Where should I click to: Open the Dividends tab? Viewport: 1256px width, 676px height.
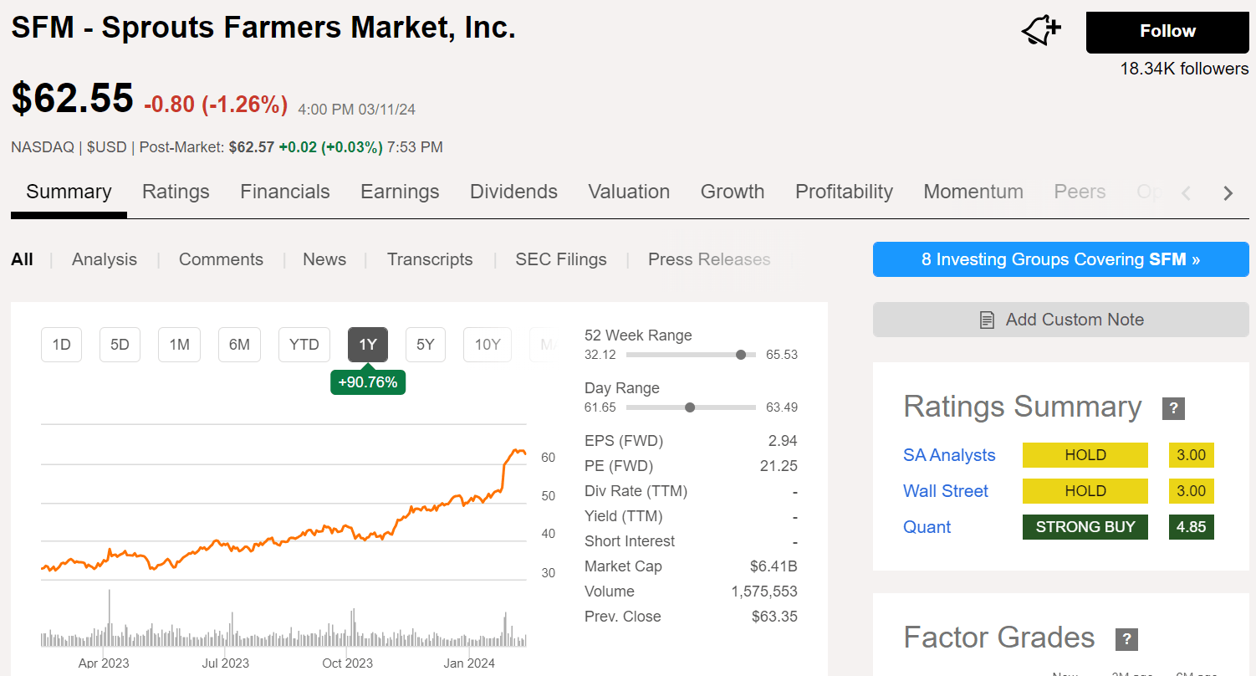[513, 192]
